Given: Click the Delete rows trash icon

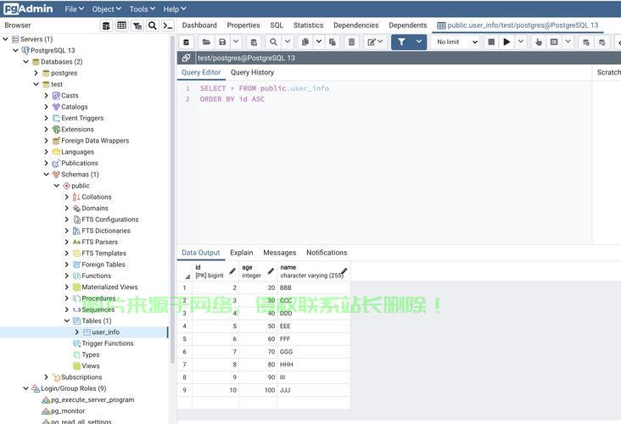Looking at the screenshot, I should [x=351, y=42].
